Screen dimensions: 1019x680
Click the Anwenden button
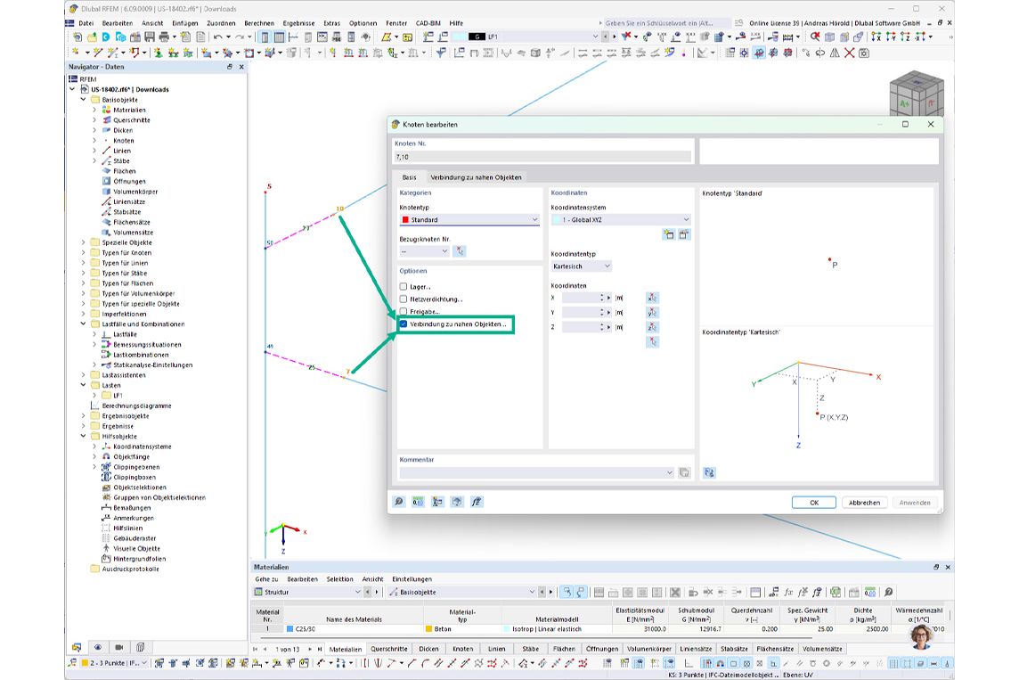click(x=915, y=503)
